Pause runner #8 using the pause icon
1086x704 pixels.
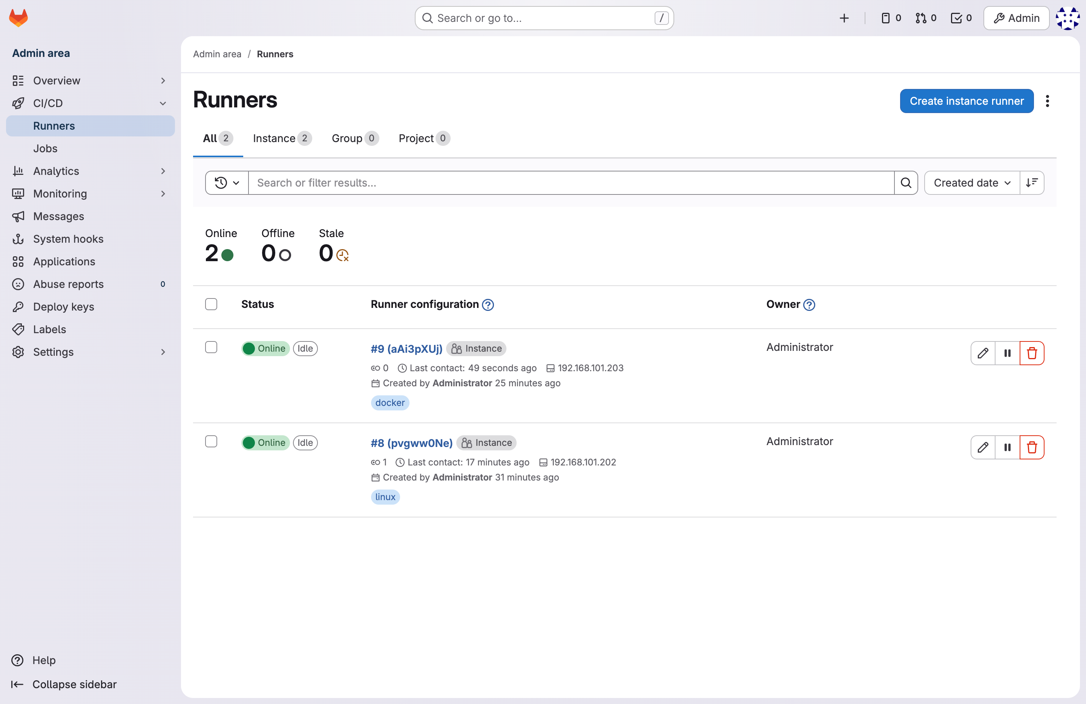coord(1007,447)
